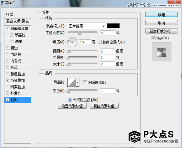Click the 取消 cancel button
Image resolution: width=182 pixels, height=148 pixels.
tap(162, 23)
